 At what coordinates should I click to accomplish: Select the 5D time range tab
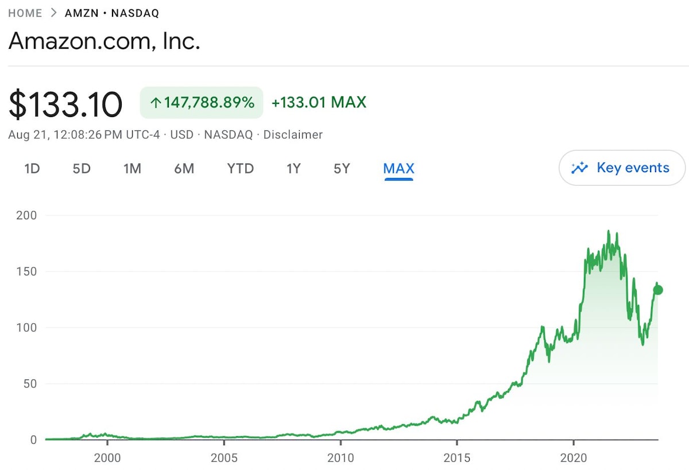[x=82, y=169]
